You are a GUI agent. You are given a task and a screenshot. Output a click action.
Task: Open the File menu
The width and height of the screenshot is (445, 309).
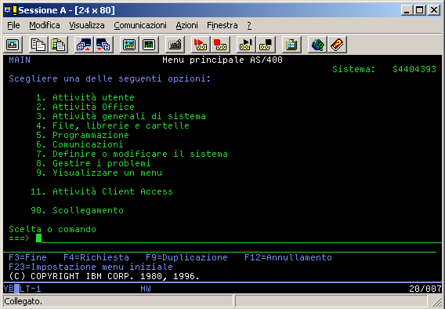click(13, 25)
